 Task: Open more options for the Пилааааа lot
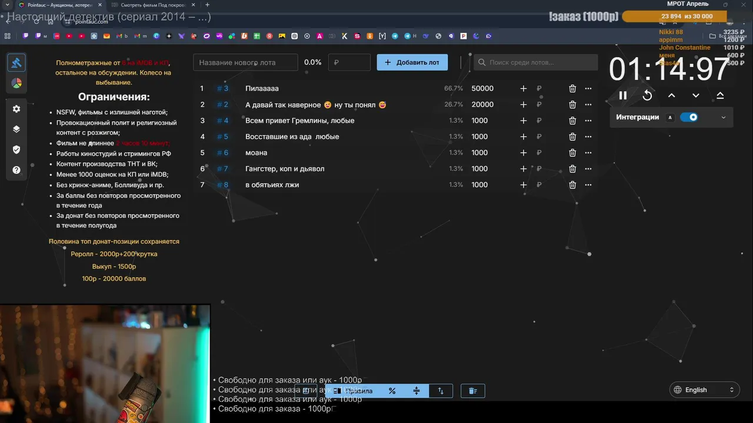click(588, 89)
